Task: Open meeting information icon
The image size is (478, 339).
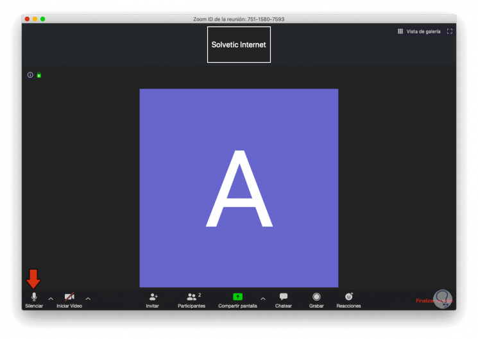Action: pyautogui.click(x=30, y=75)
